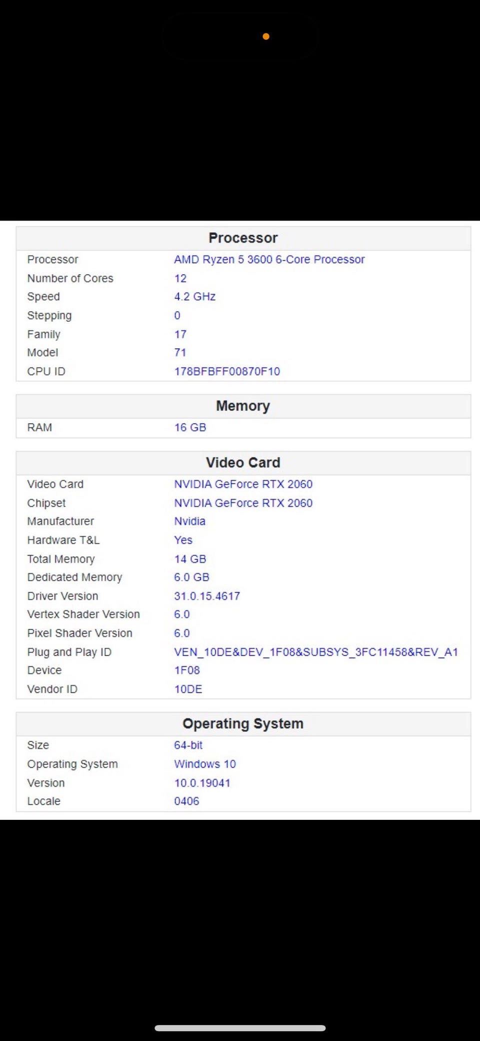Tap the 16 GB RAM value
The width and height of the screenshot is (480, 1041).
pyautogui.click(x=190, y=428)
